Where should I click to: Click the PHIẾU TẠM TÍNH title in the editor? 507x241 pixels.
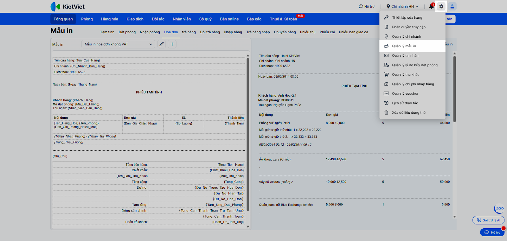149,92
